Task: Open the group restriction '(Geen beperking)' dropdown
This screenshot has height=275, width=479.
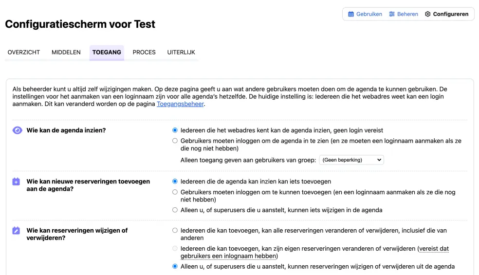Action: [351, 160]
